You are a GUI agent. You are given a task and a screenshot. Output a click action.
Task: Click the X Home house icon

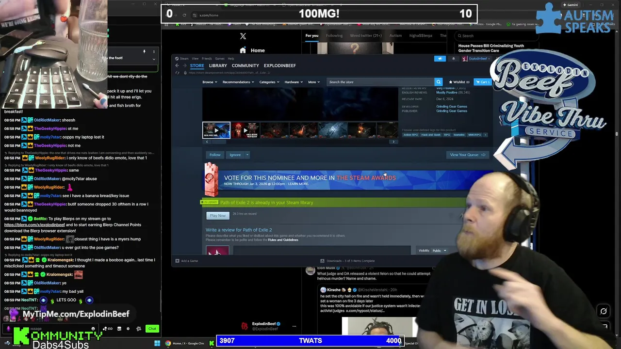click(243, 50)
